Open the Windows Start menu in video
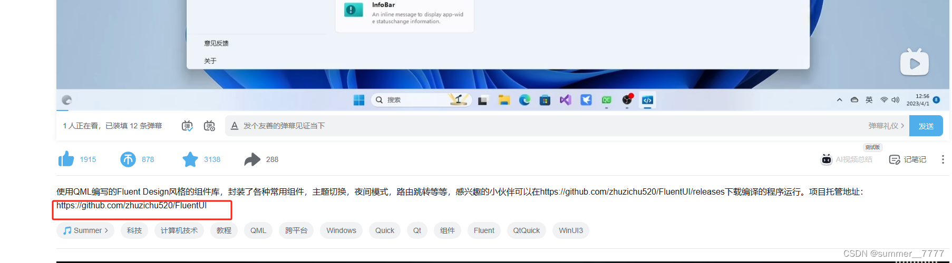The image size is (952, 263). 359,100
